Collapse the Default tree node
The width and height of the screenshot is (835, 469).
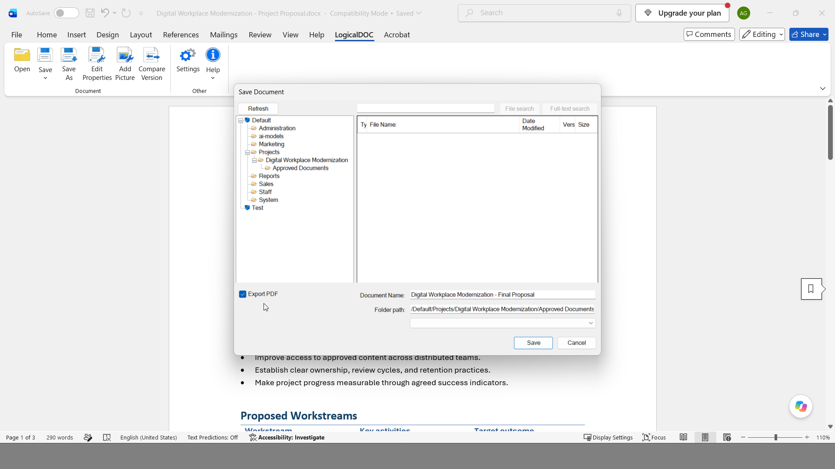click(x=240, y=120)
